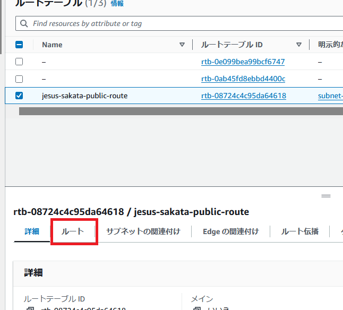Switch to the 詳細 tab
The image size is (343, 310).
(32, 231)
